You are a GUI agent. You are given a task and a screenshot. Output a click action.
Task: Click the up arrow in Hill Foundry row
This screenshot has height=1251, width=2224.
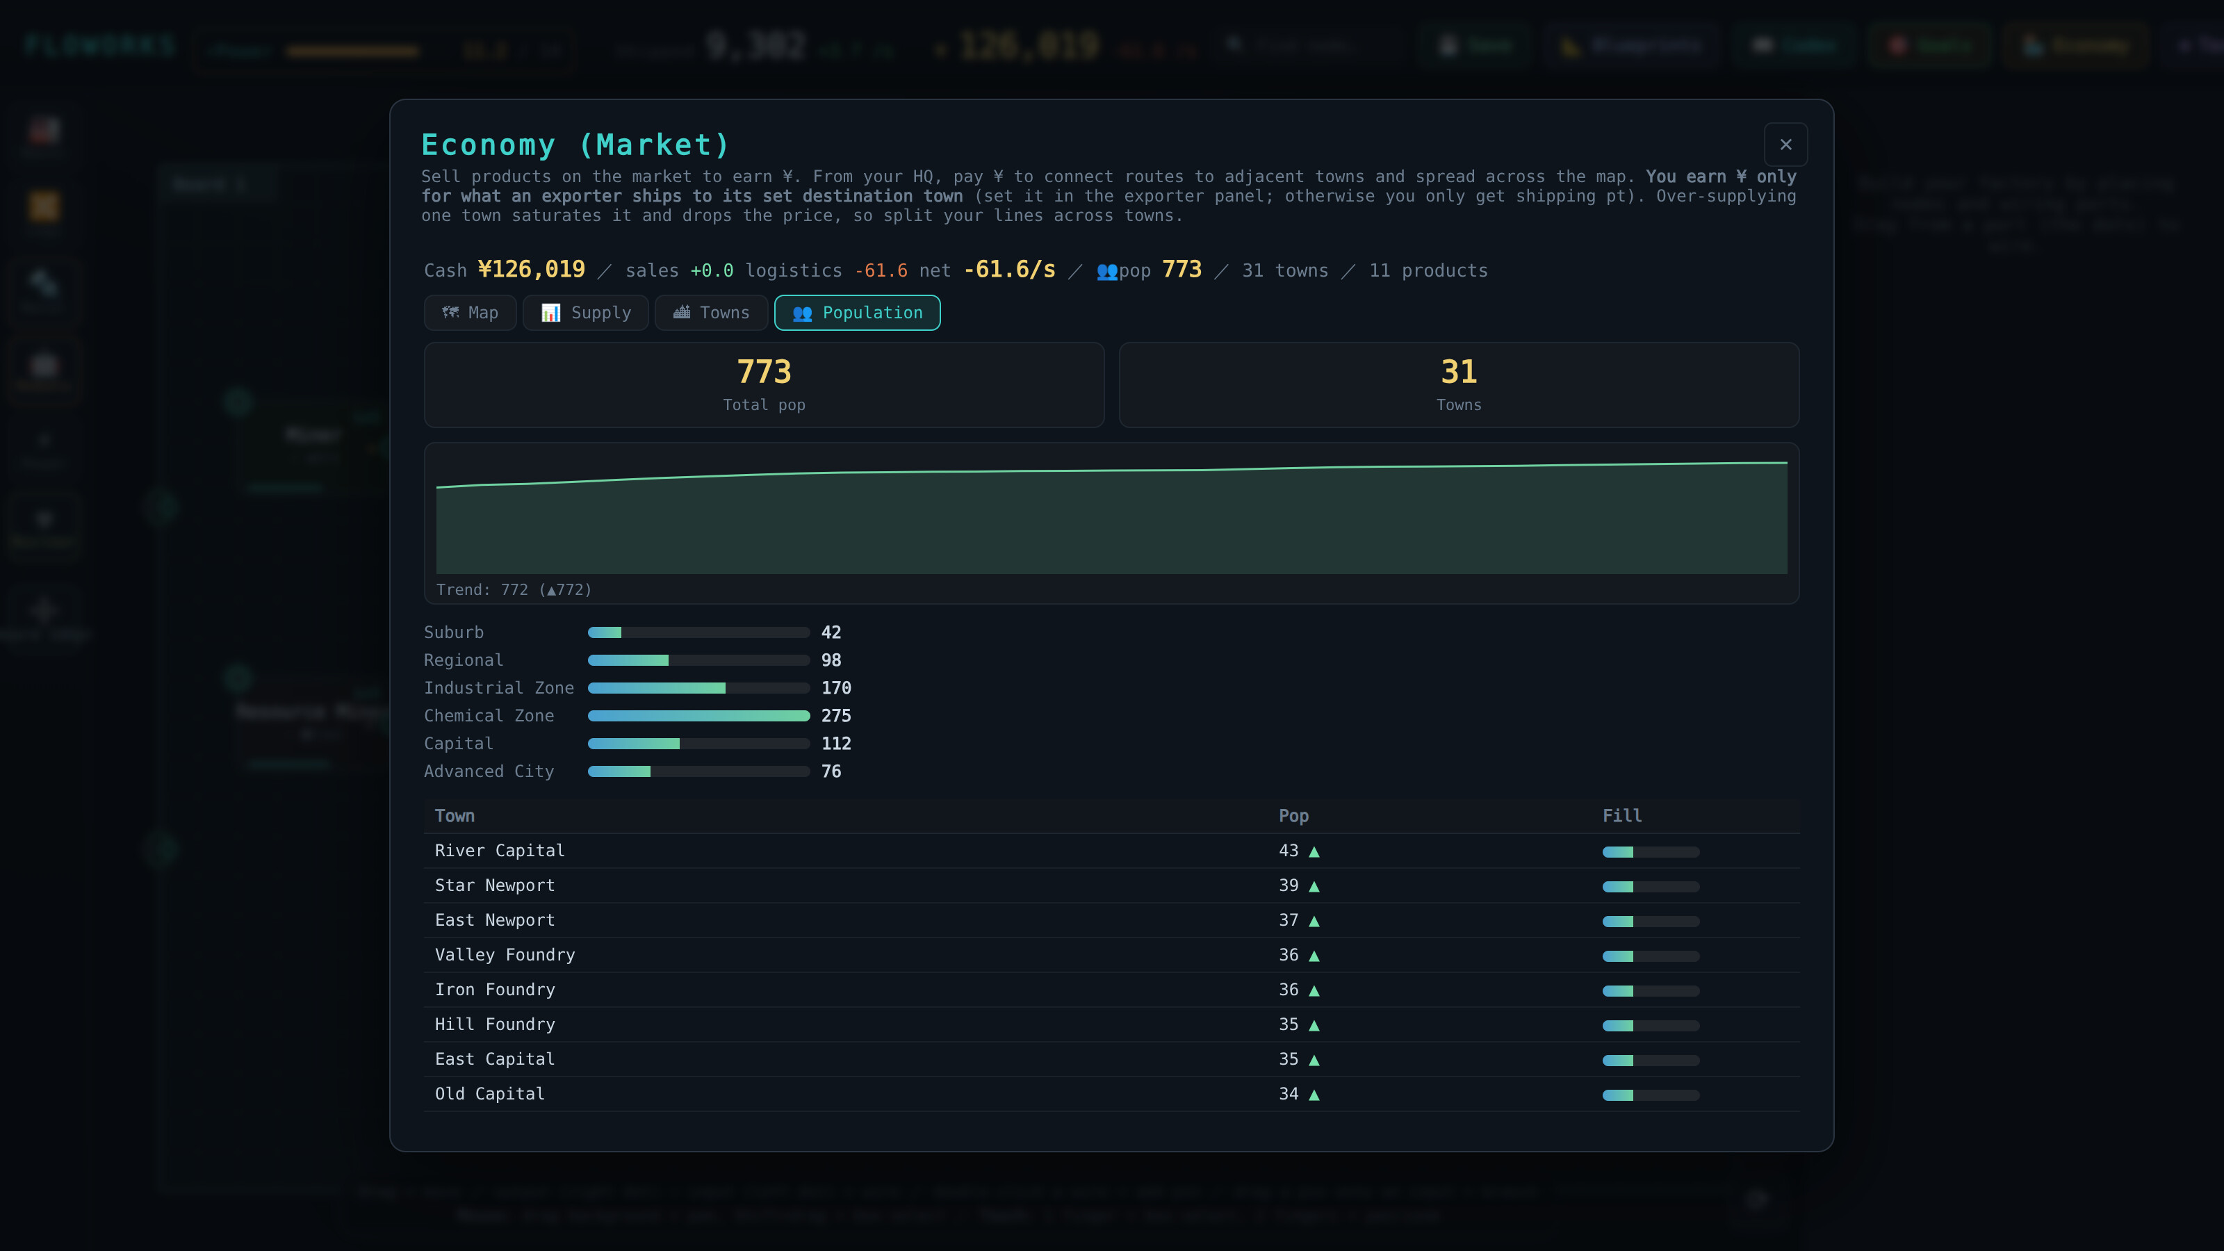(1314, 1025)
